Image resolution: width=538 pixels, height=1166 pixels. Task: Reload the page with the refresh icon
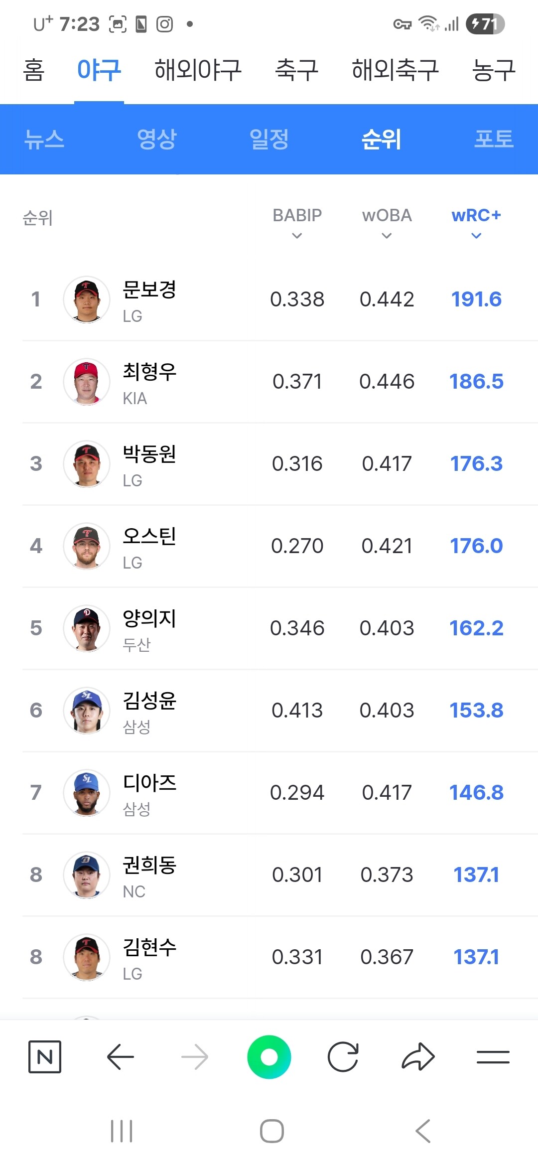pos(343,1056)
